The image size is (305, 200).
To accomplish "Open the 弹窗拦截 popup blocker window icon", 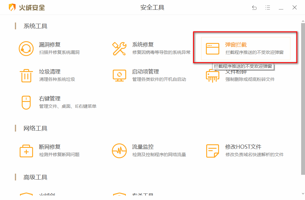I will [x=212, y=49].
